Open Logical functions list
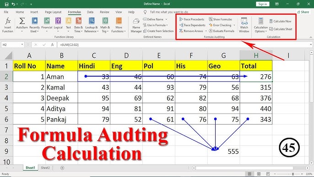The width and height of the screenshot is (314, 177). (58, 25)
